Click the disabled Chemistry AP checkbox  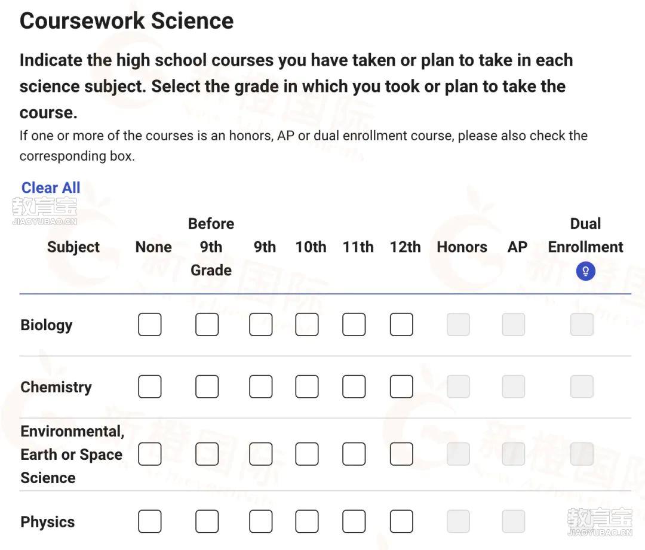tap(514, 387)
